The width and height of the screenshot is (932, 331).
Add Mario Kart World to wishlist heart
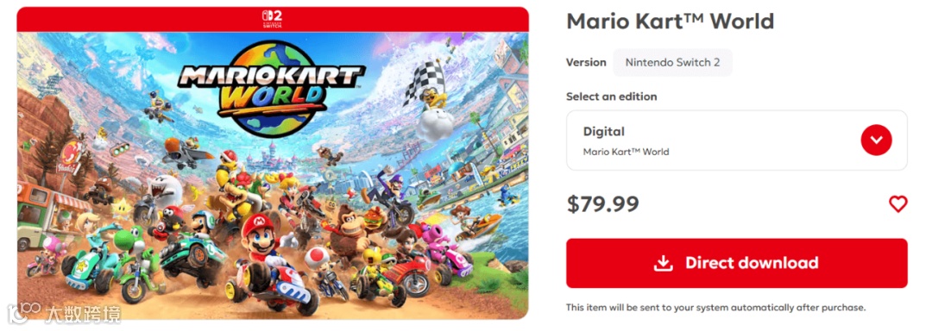click(x=897, y=204)
